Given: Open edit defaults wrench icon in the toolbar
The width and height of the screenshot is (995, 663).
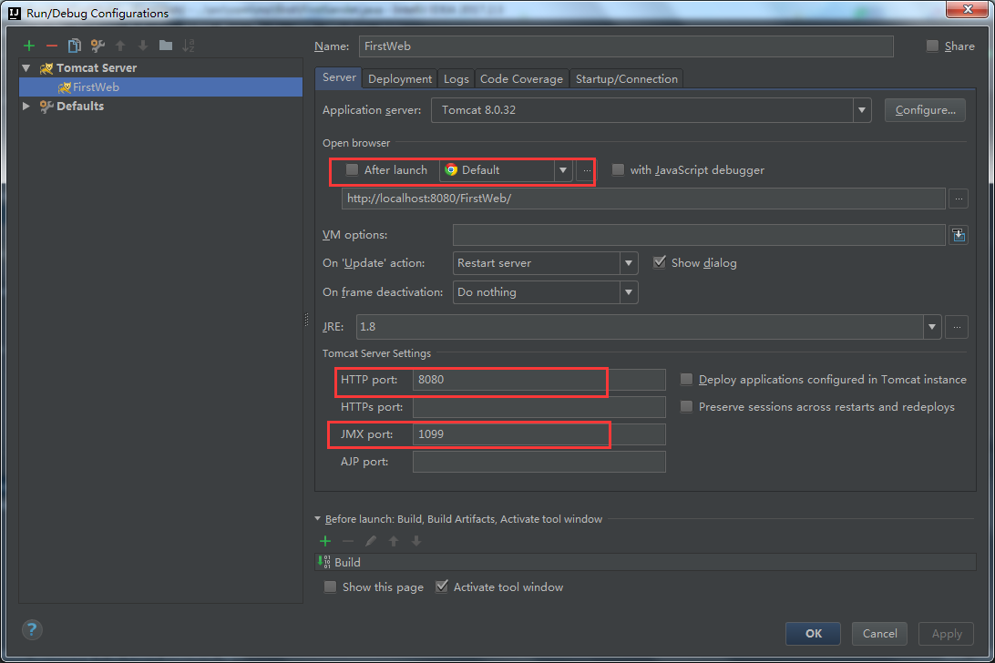Looking at the screenshot, I should (97, 46).
